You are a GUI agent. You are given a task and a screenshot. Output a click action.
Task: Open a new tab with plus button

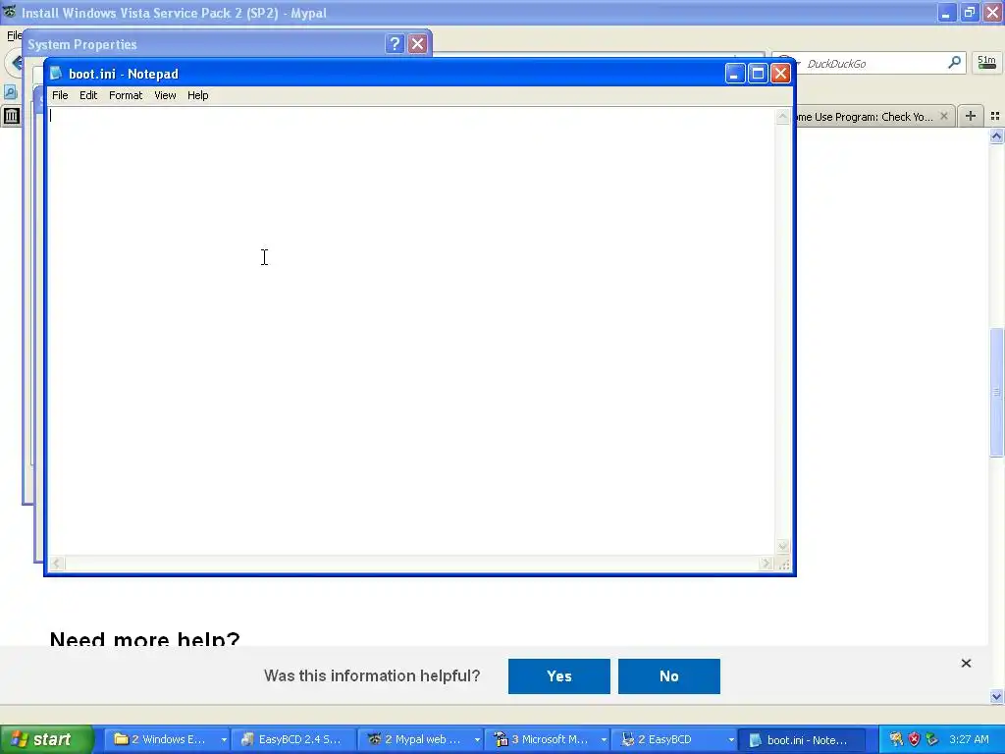[x=971, y=116]
